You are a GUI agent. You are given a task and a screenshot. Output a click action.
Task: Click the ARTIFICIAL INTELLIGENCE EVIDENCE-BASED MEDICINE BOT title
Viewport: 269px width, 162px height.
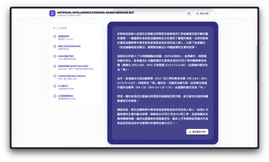point(96,12)
